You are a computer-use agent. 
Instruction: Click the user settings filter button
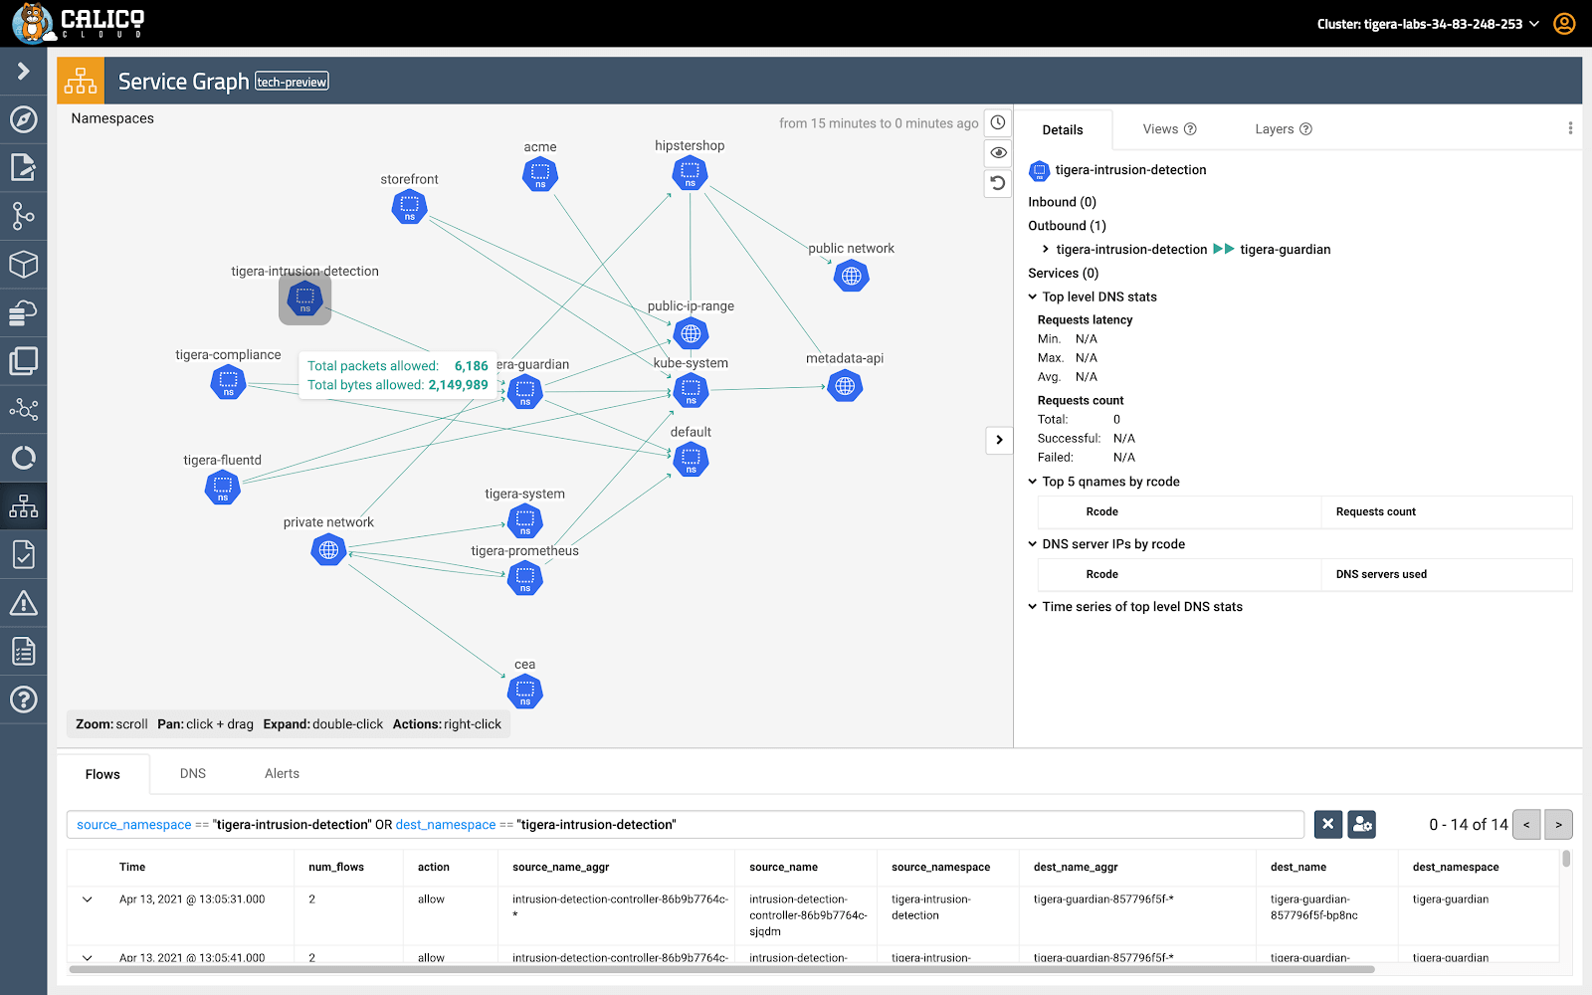(1361, 824)
